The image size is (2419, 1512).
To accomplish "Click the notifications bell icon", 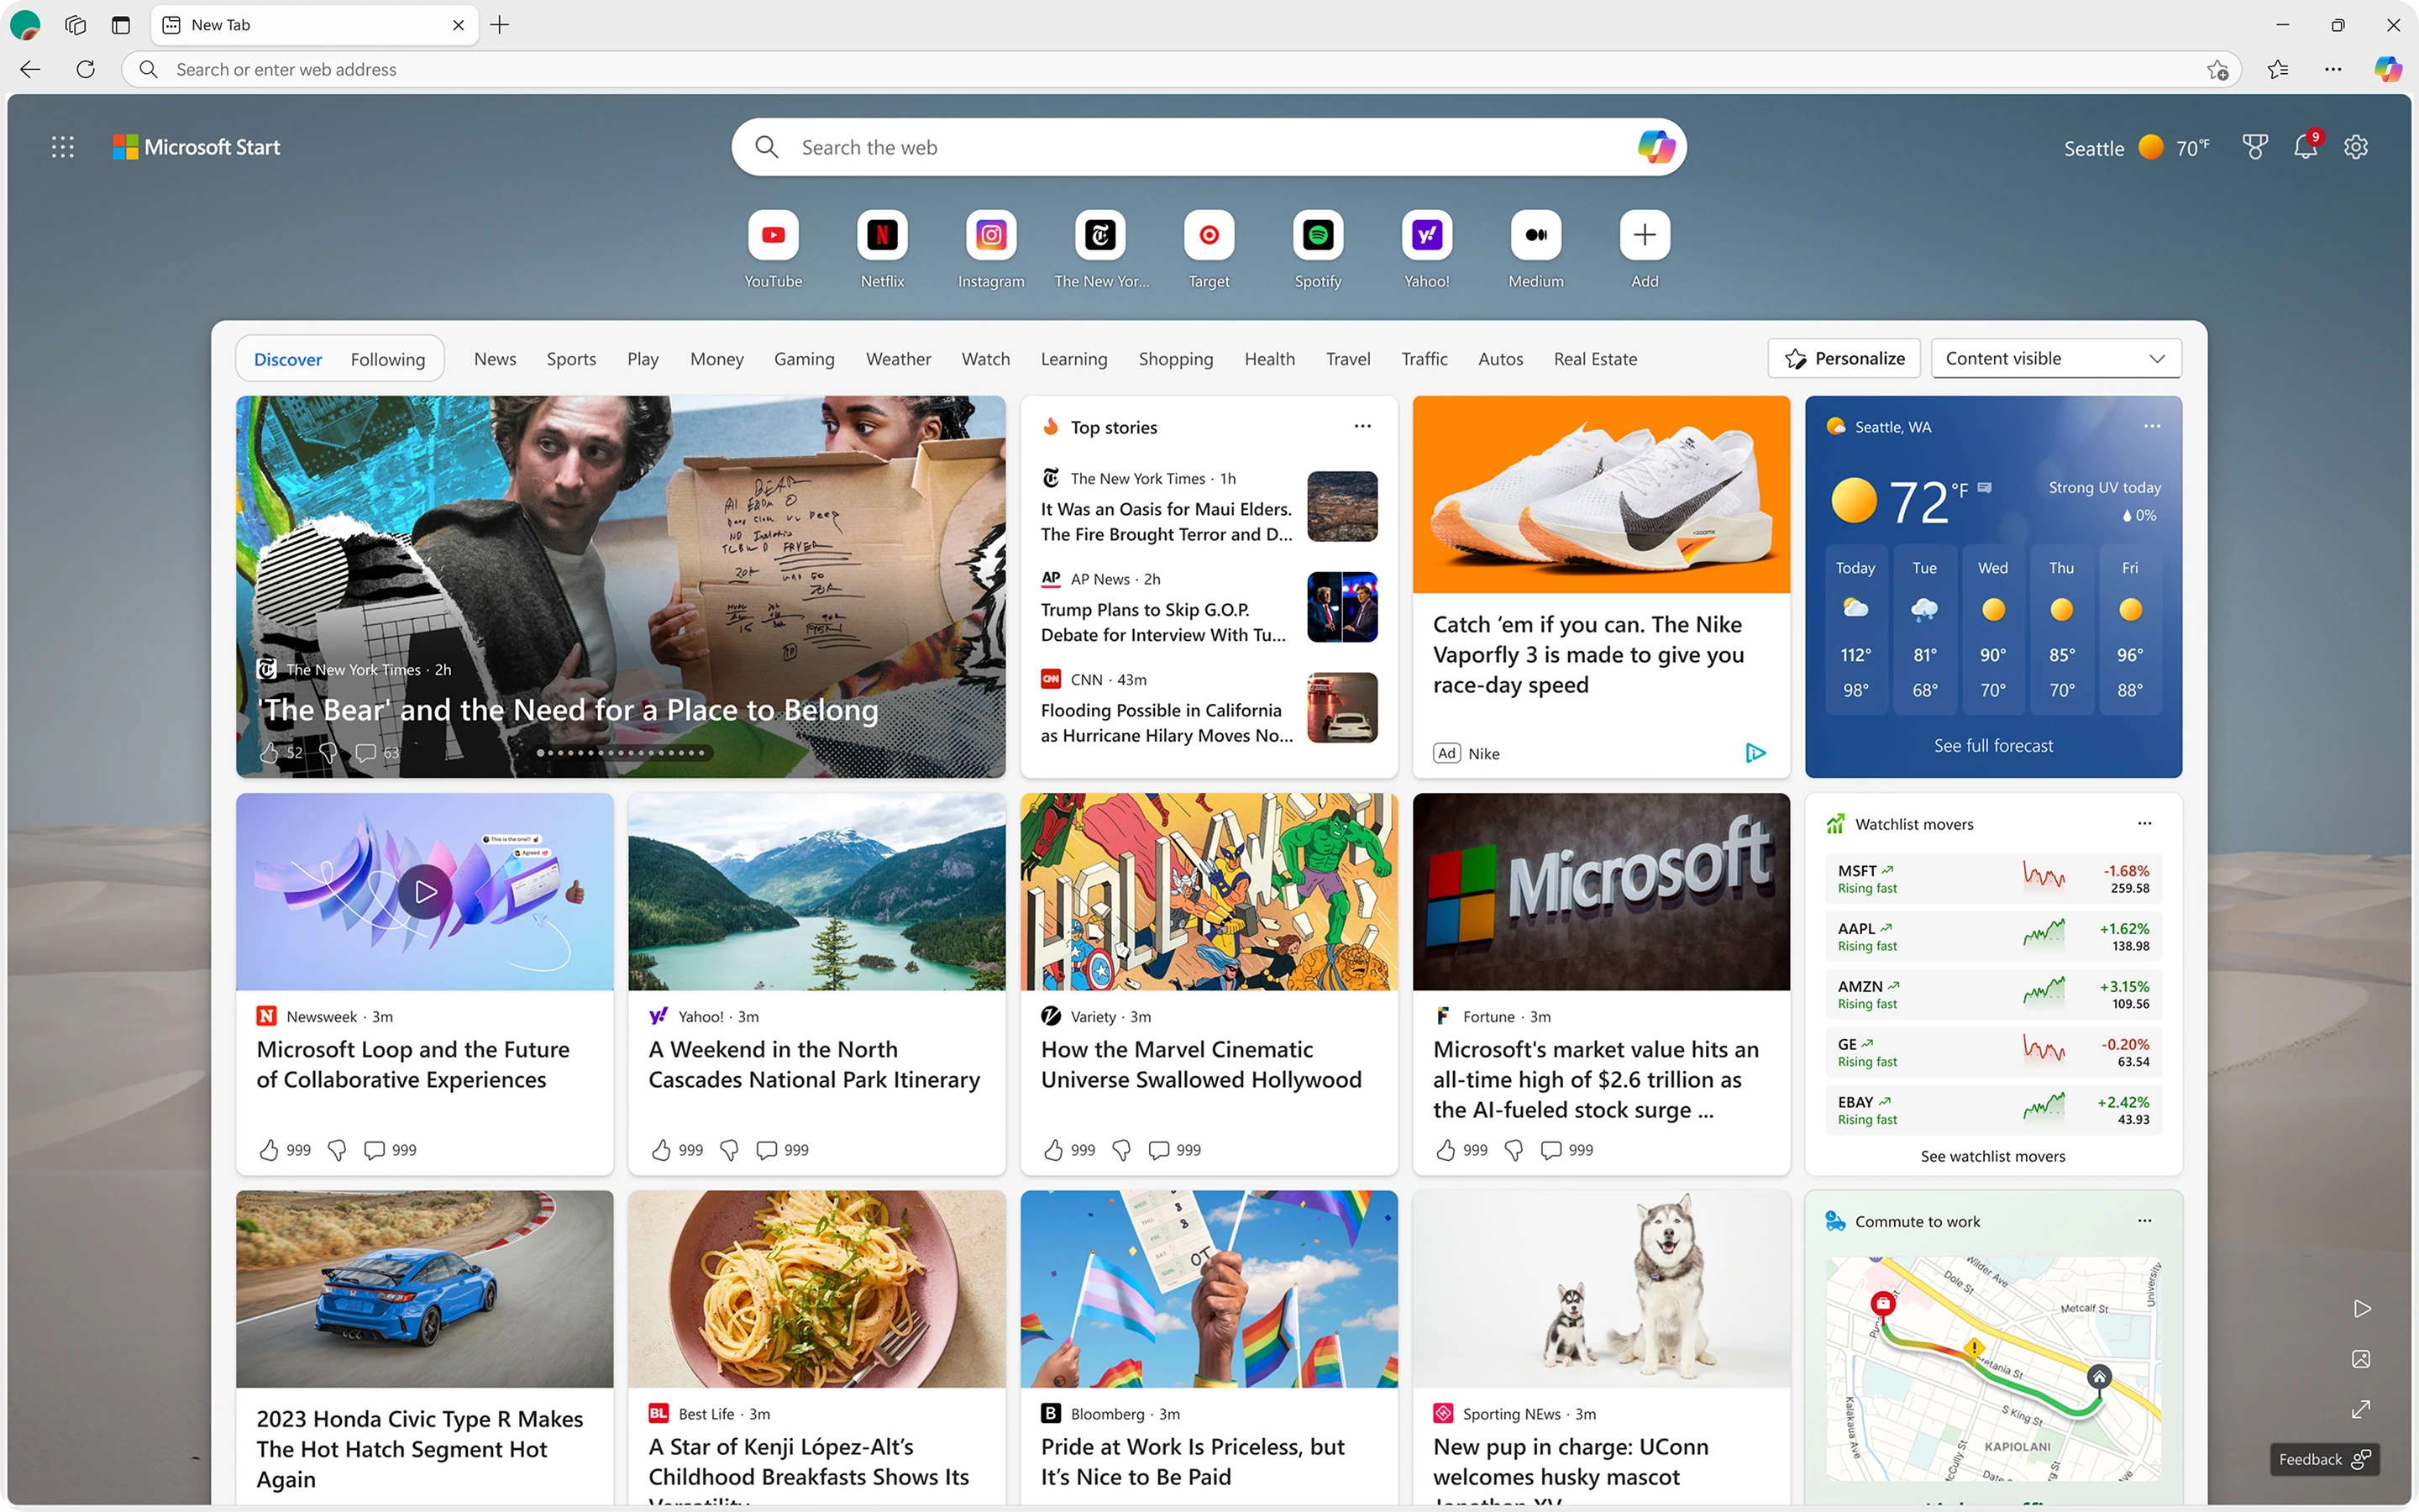I will click(2305, 147).
